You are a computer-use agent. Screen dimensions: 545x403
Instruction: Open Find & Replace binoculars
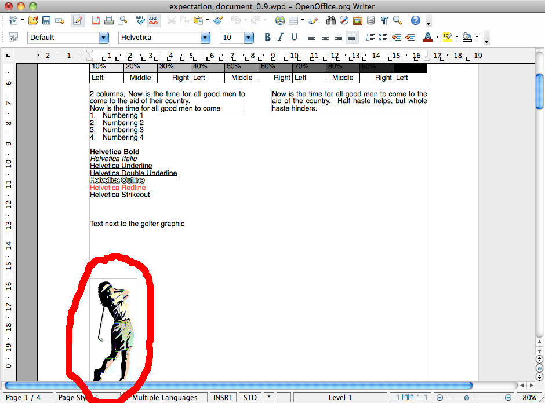tap(331, 21)
